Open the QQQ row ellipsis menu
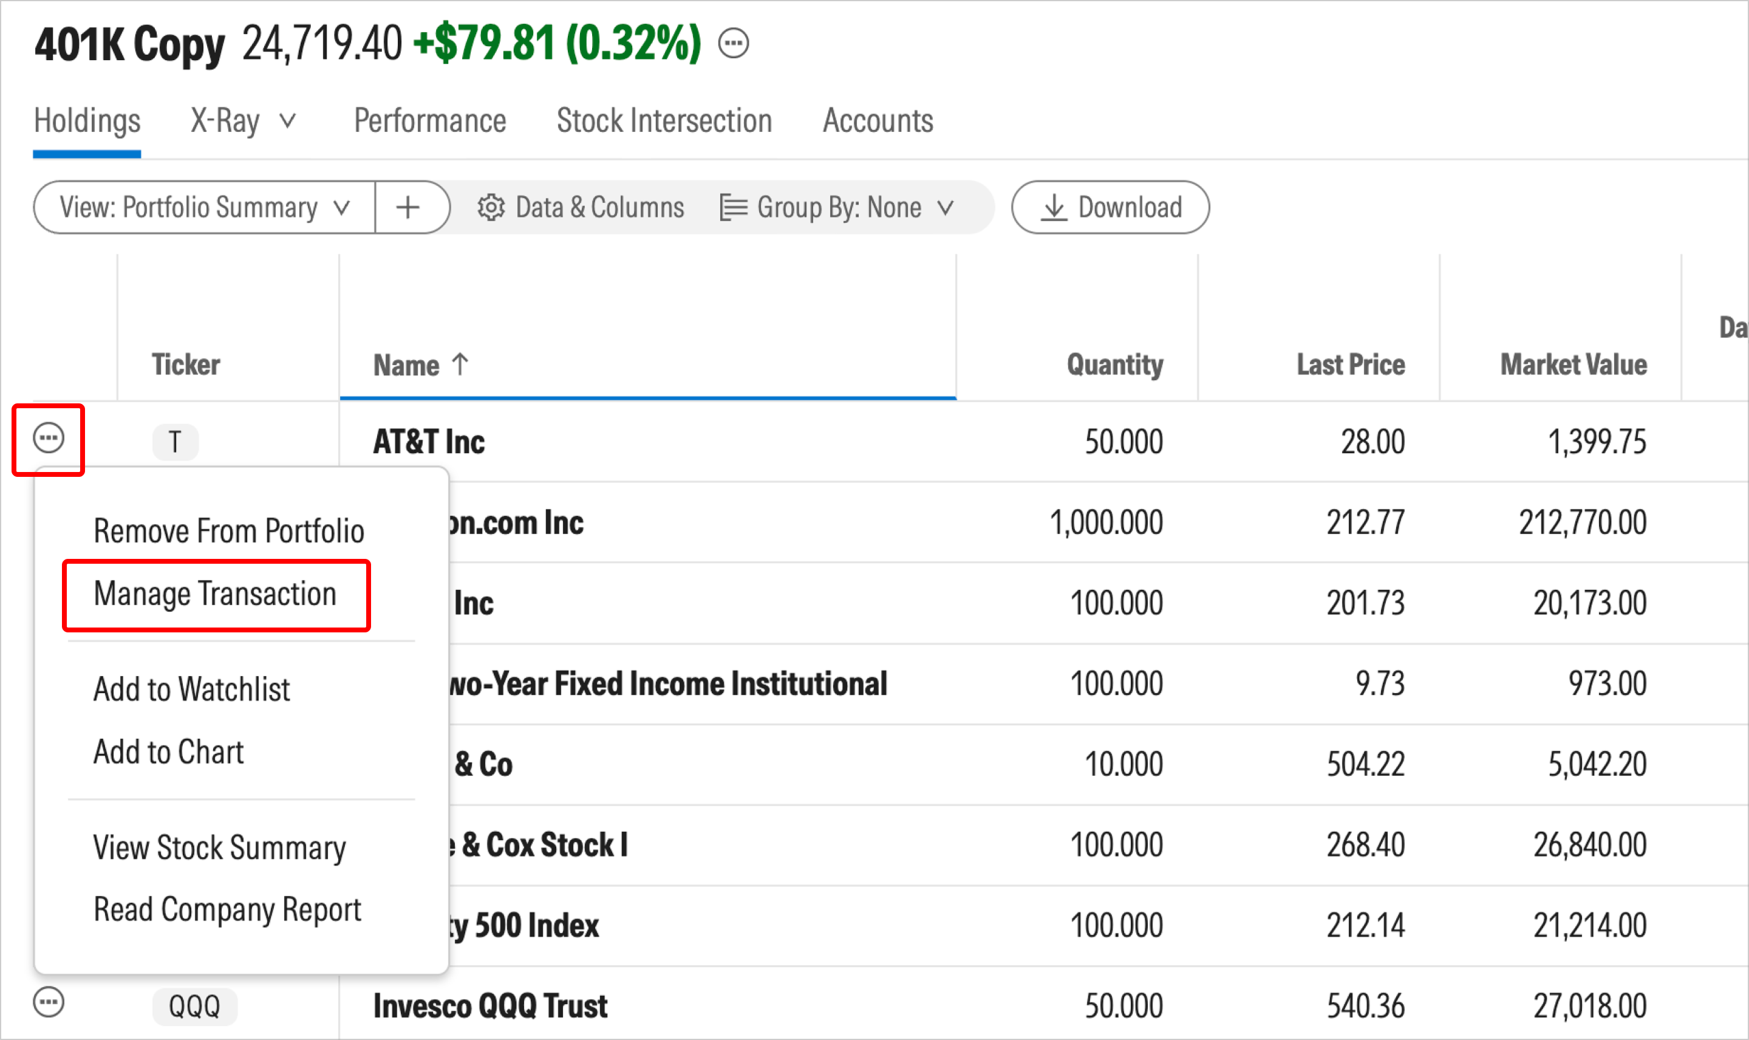 (49, 1002)
